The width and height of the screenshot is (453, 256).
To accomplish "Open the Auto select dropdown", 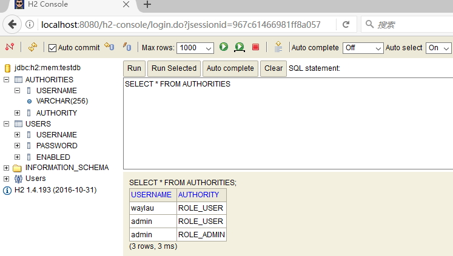I will (x=438, y=48).
